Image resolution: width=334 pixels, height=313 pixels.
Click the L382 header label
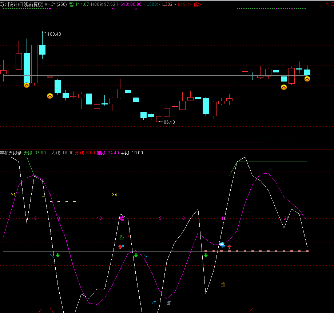click(x=169, y=4)
